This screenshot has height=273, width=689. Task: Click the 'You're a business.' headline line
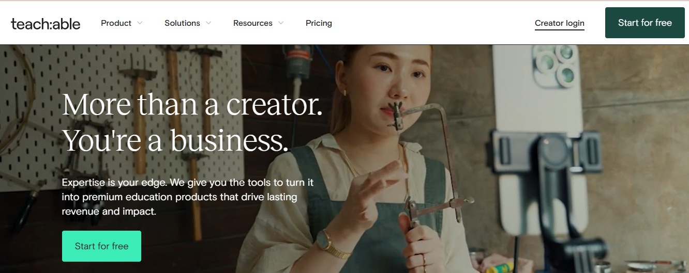tap(175, 140)
